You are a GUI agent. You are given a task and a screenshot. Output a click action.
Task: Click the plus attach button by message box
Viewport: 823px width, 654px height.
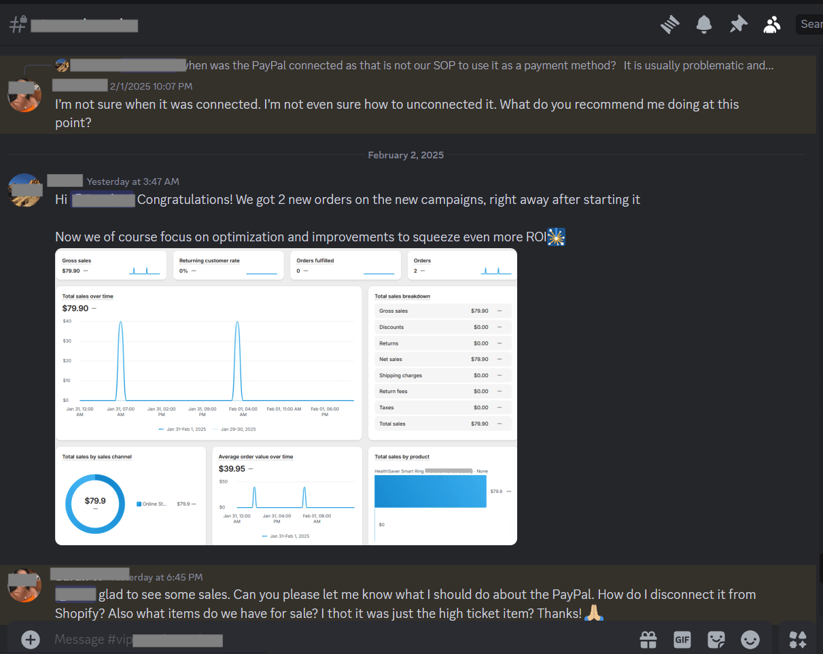pos(30,639)
